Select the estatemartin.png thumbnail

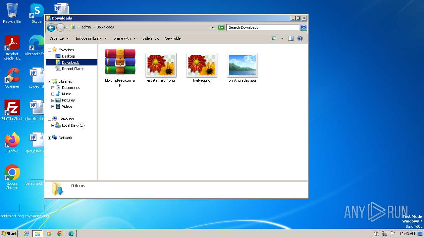(x=161, y=65)
